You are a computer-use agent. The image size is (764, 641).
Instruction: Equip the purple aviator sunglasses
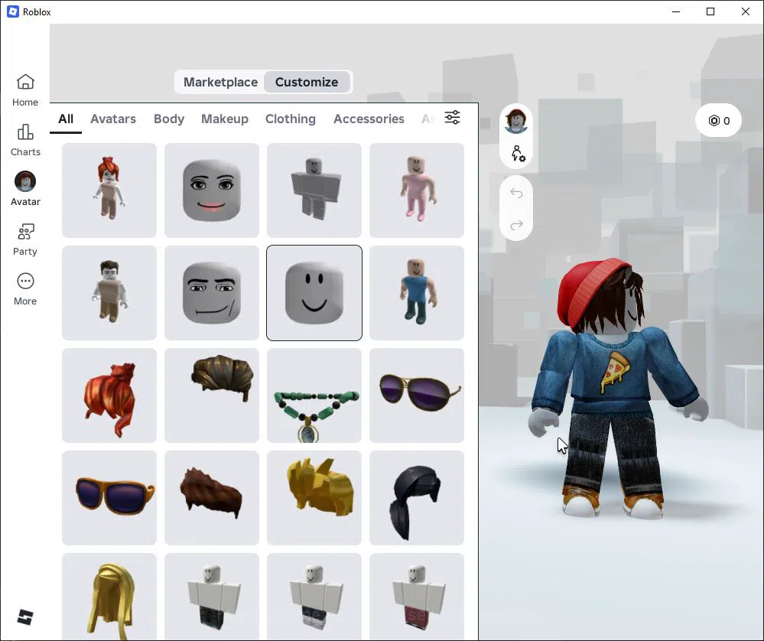tap(417, 395)
